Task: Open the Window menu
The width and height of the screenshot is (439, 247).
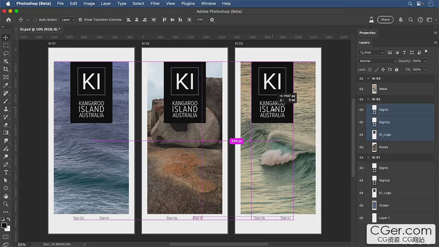Action: click(x=209, y=3)
